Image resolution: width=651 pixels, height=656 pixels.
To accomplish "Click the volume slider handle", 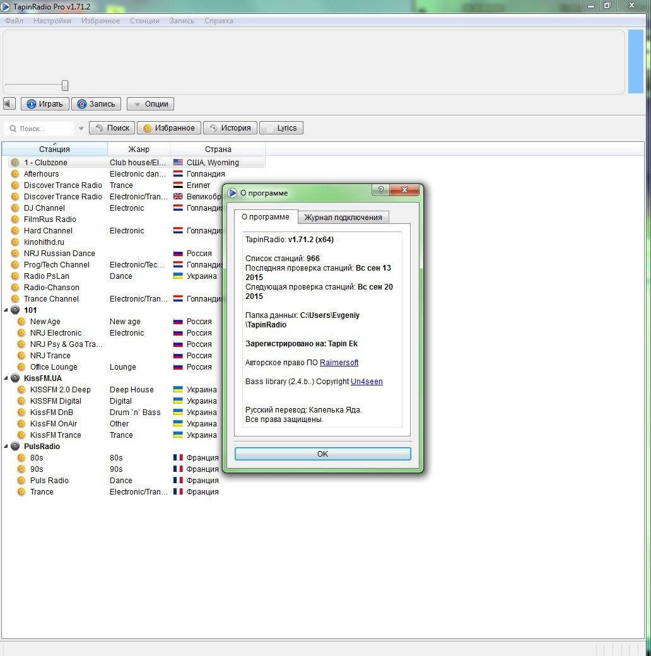I will 65,85.
